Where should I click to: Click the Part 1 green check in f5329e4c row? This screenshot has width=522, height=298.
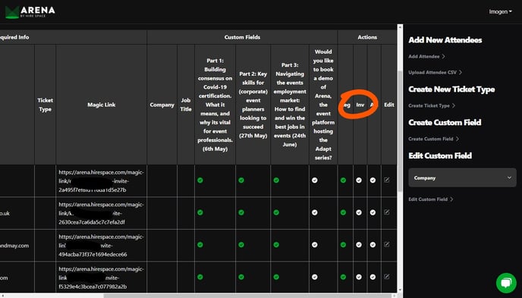(200, 277)
